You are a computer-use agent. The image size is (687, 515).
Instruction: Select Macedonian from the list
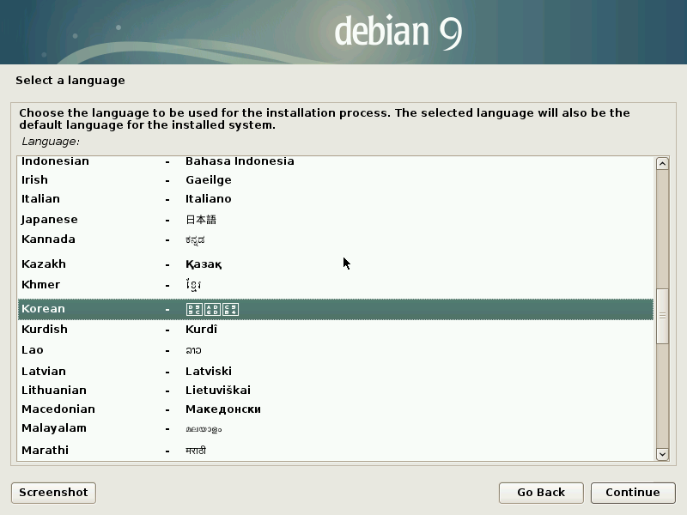(58, 409)
